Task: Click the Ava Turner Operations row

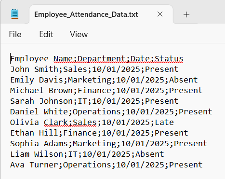Action: pos(106,165)
